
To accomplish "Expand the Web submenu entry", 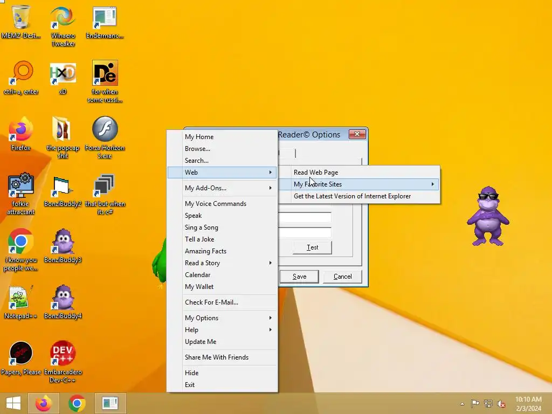I will [222, 172].
